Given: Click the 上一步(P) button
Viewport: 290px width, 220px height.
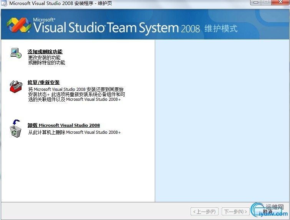Looking at the screenshot, I should pyautogui.click(x=204, y=211).
